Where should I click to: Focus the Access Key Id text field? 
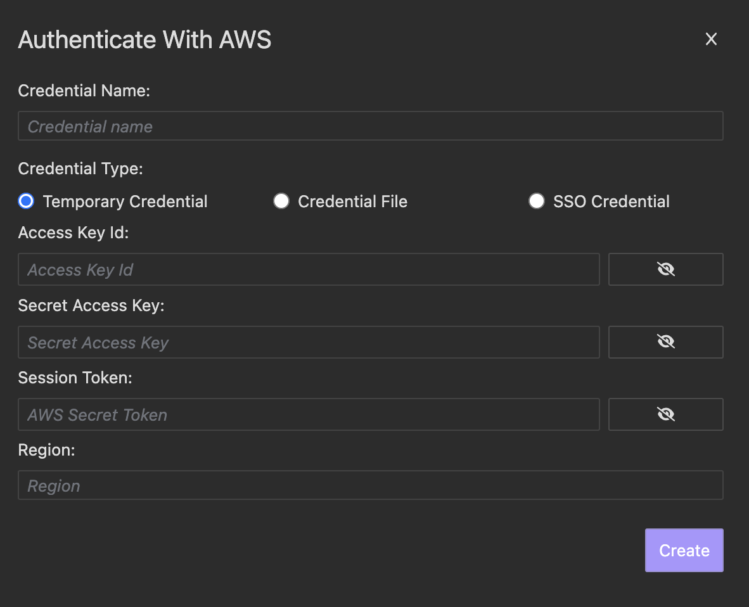point(309,270)
